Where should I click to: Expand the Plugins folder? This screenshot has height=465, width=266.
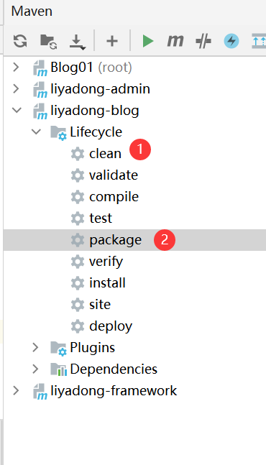pyautogui.click(x=35, y=348)
